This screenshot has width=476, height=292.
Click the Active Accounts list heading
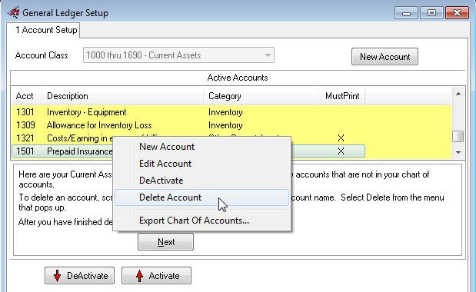tap(238, 78)
